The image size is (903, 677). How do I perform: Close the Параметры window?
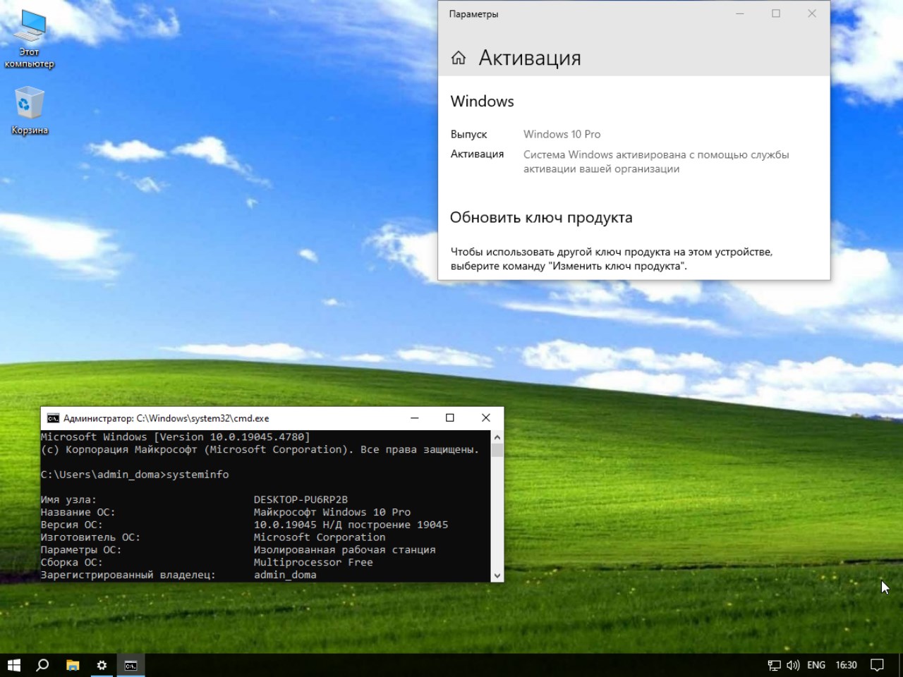812,13
